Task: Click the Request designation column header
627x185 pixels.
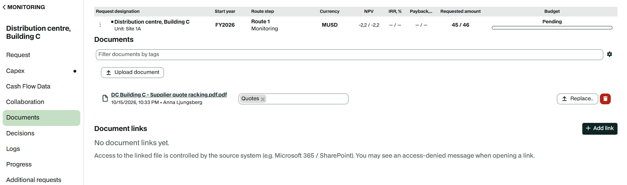Action: pyautogui.click(x=118, y=11)
